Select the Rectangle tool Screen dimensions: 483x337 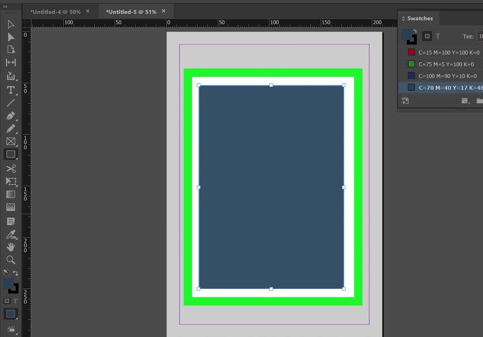11,154
